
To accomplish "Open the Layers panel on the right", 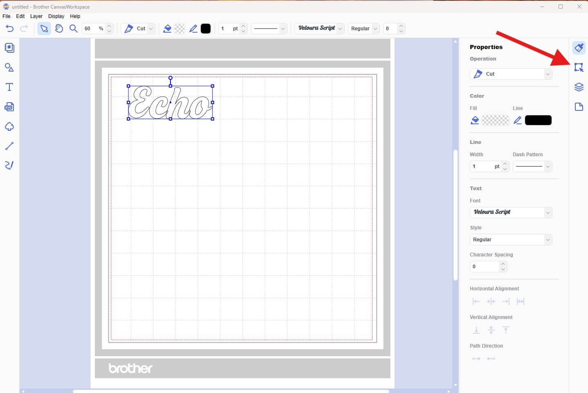I will [x=579, y=87].
